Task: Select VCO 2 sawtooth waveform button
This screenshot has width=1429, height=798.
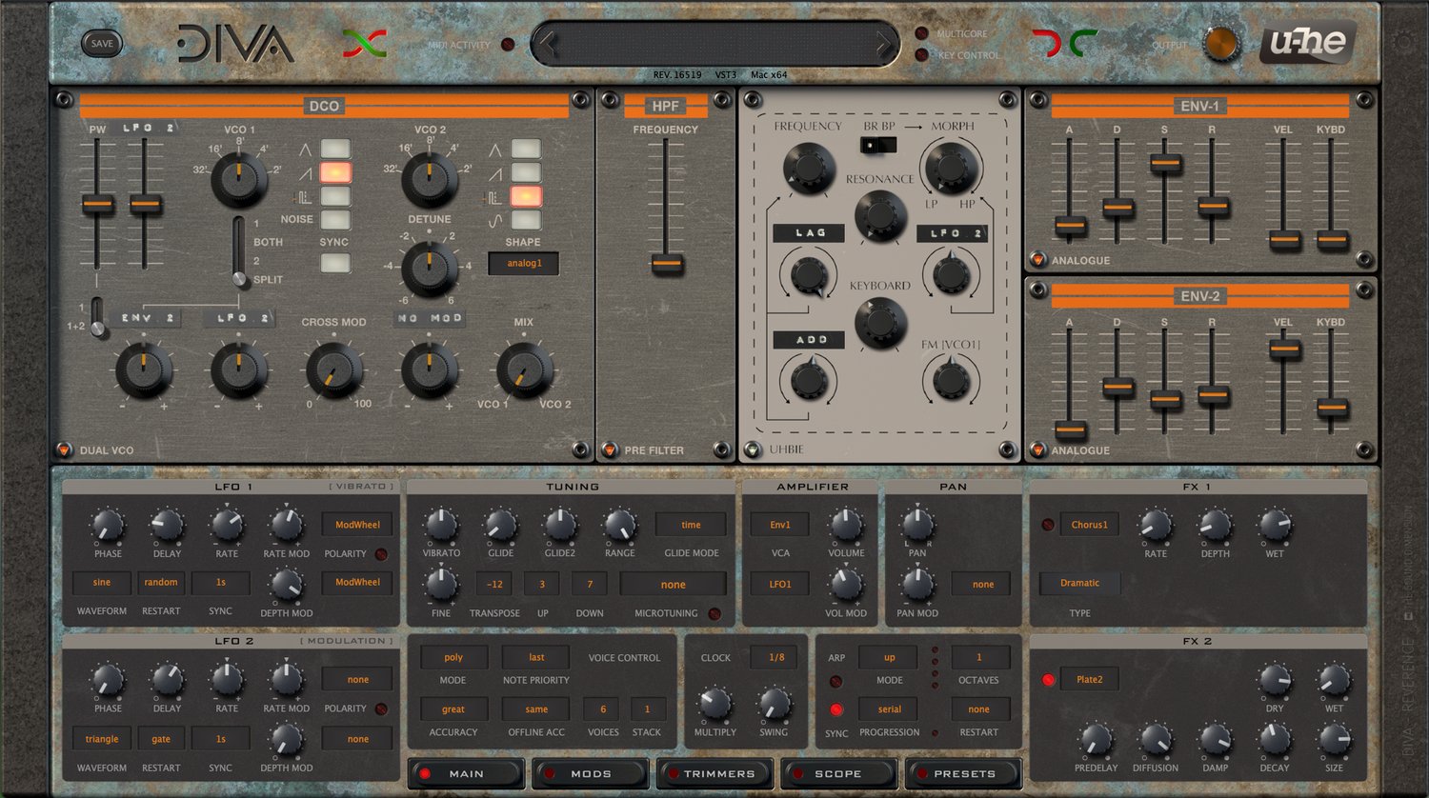Action: tap(526, 172)
